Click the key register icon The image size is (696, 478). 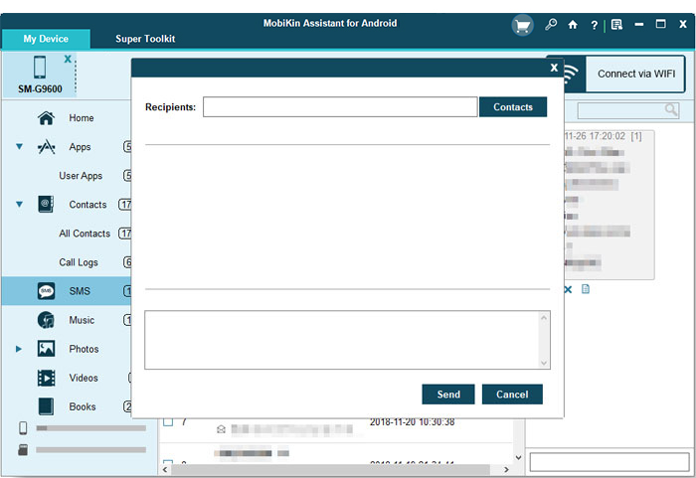coord(551,25)
